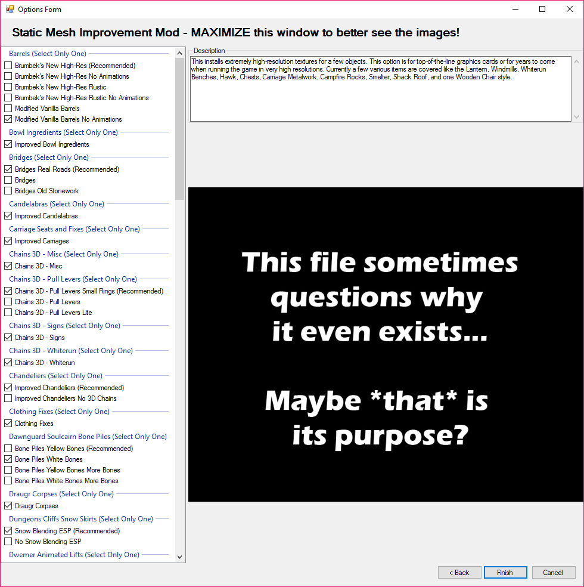Click the Finish button
Viewport: 584px width, 587px height.
point(505,573)
